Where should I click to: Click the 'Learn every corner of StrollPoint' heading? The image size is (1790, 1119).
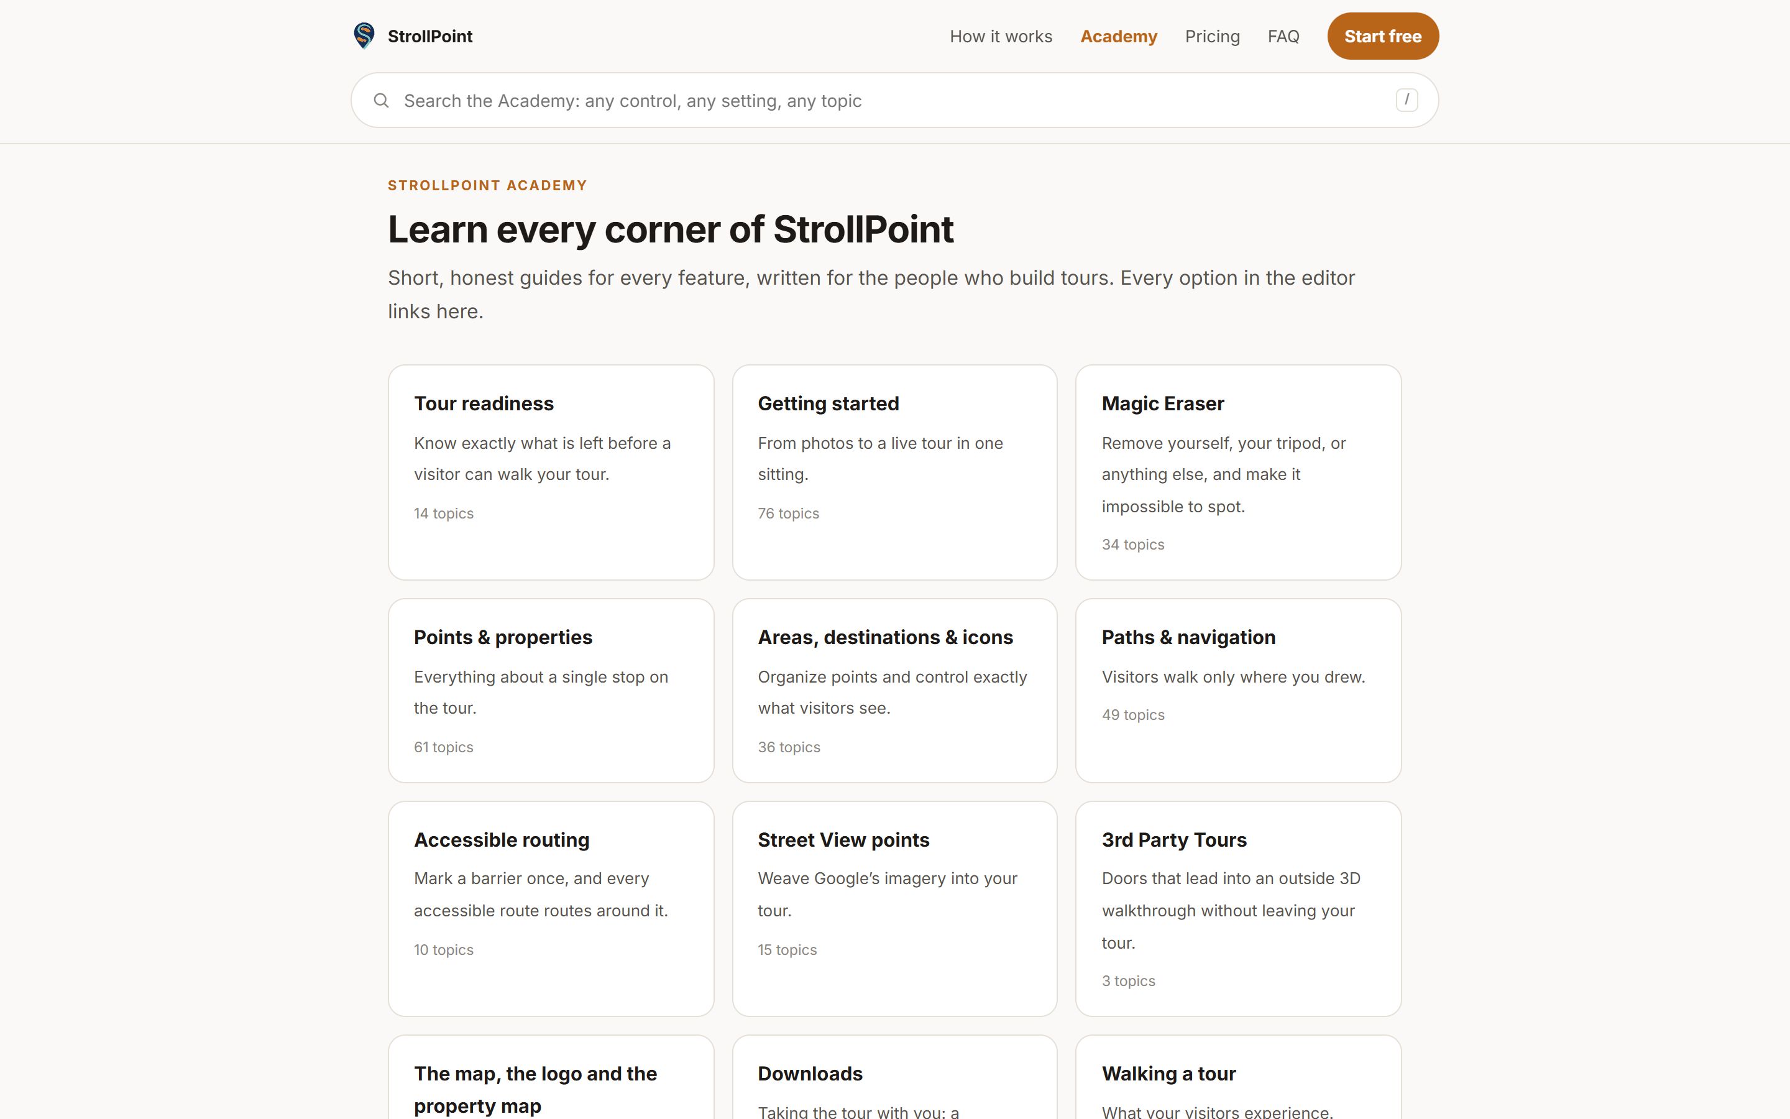(670, 229)
